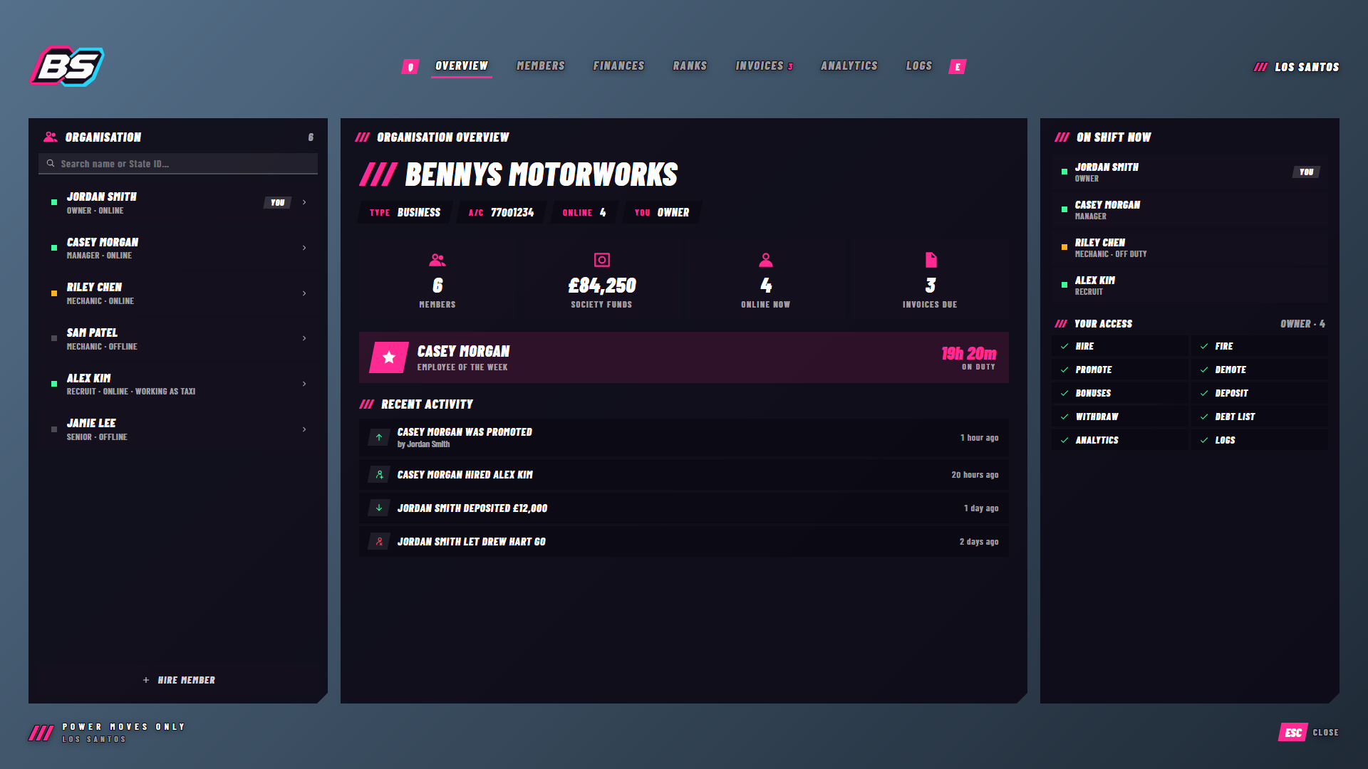
Task: Click the Hire Member button
Action: click(x=178, y=680)
